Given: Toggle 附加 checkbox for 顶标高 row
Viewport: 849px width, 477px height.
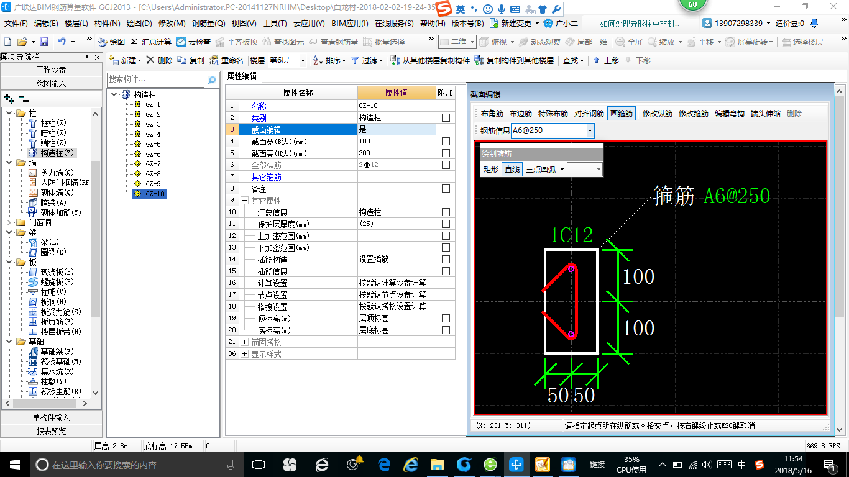Looking at the screenshot, I should tap(446, 319).
